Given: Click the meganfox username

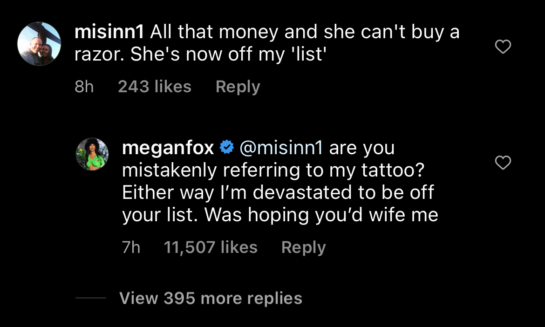Looking at the screenshot, I should (168, 148).
